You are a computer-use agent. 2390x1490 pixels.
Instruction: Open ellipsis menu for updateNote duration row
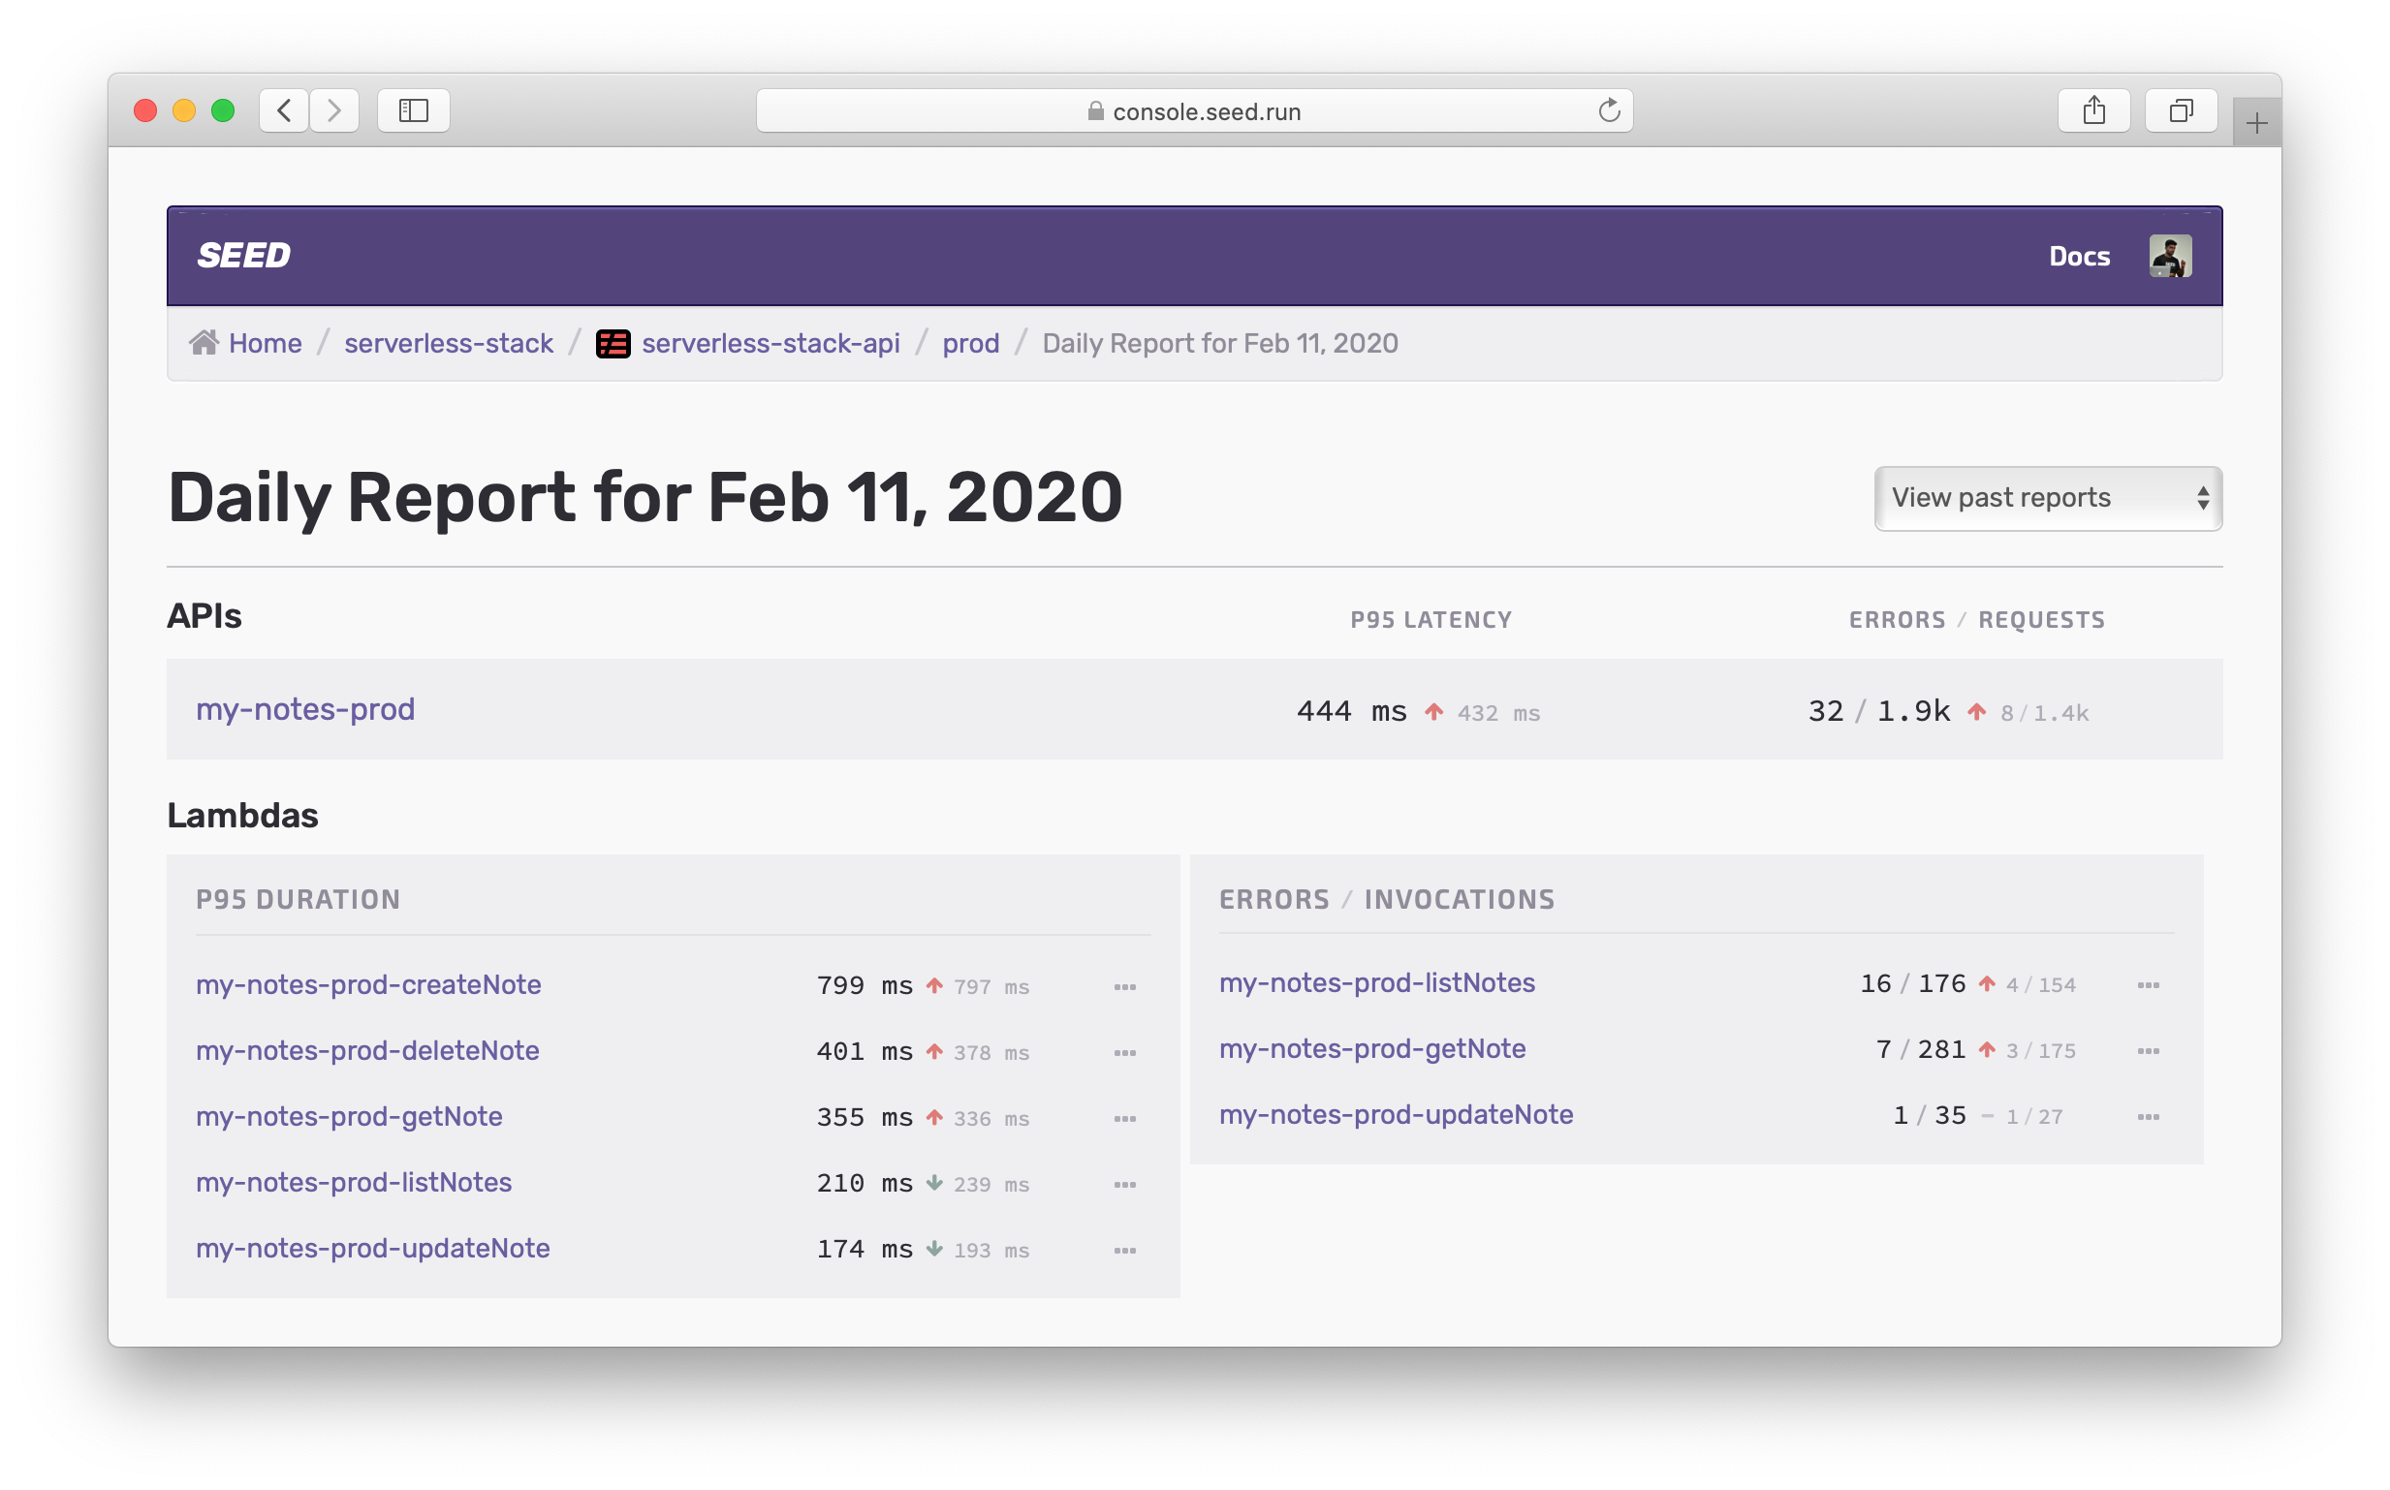1124,1251
